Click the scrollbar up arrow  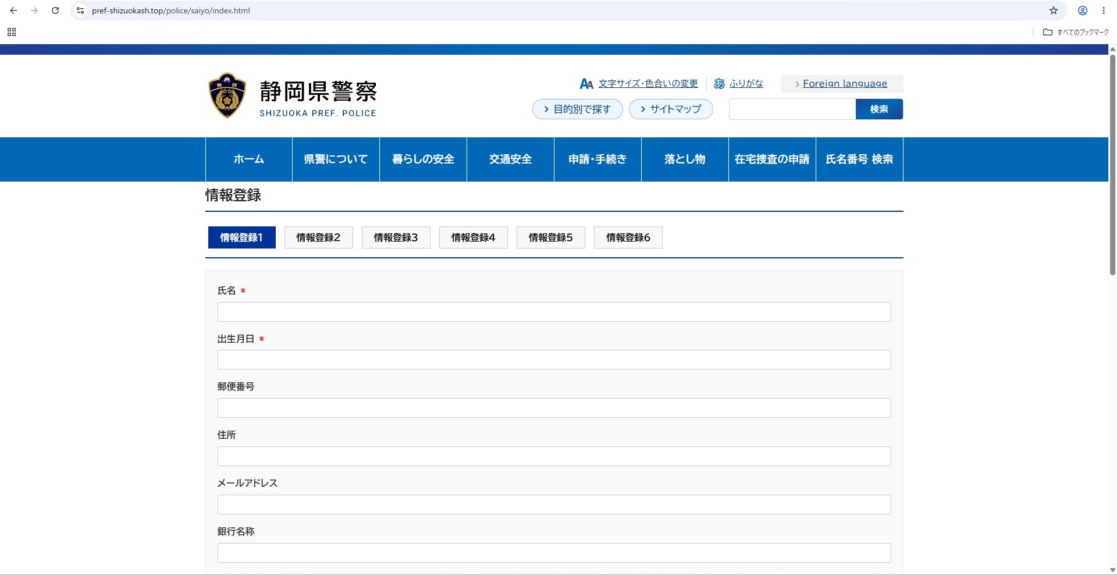pos(1112,49)
